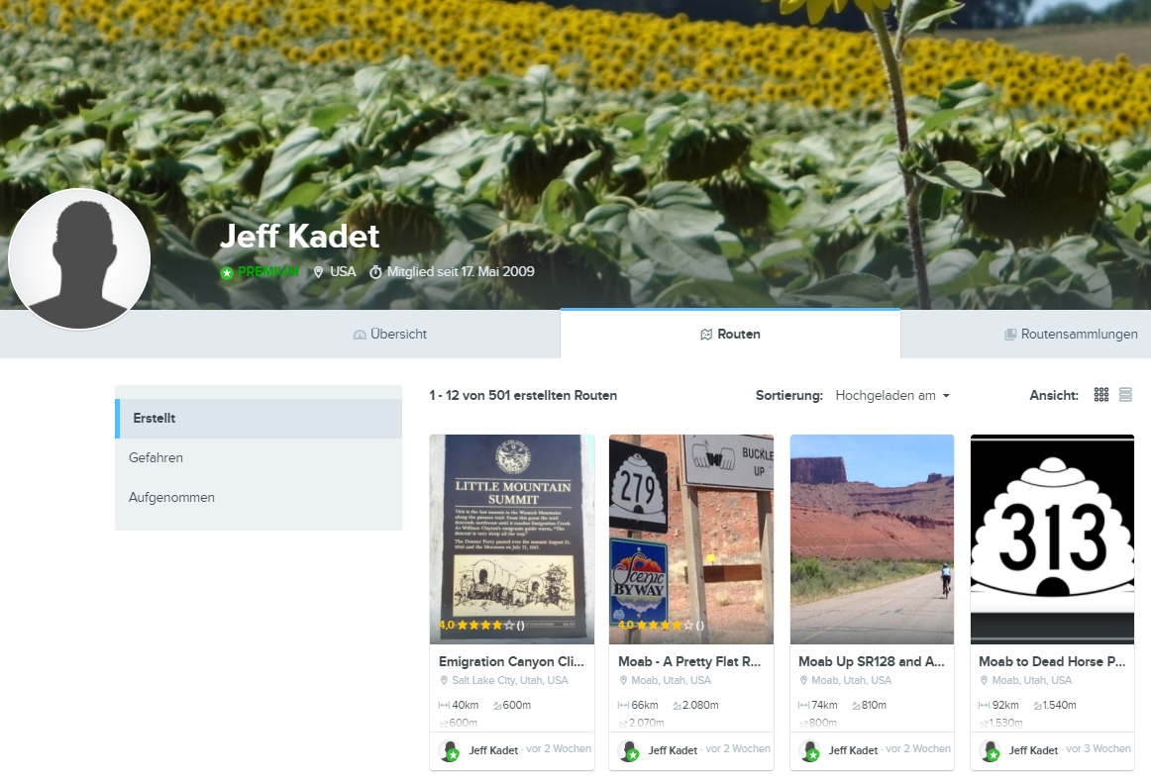Viewport: 1151px width, 783px height.
Task: Click the star rating on the Moab Pretty Flat card
Action: tap(661, 626)
